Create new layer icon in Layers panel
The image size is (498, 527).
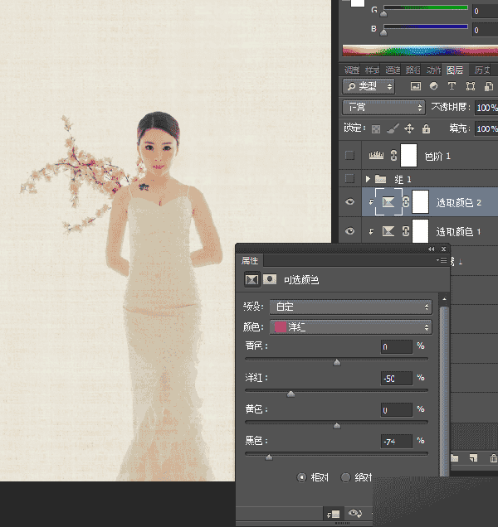point(473,457)
